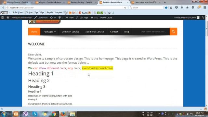Reload the page with the refresh icon
This screenshot has height=117, width=208.
click(125, 8)
